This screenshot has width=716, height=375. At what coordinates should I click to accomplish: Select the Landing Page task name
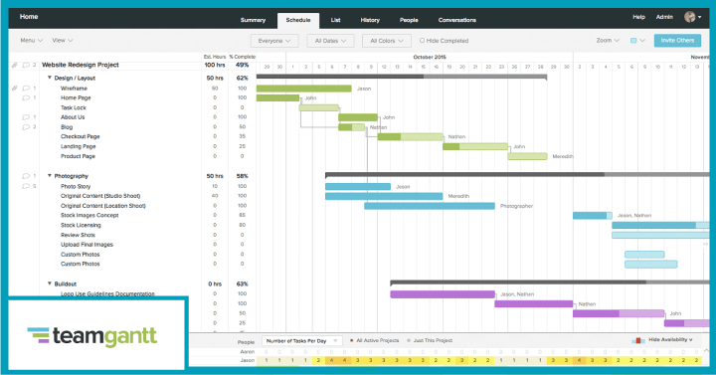[79, 146]
